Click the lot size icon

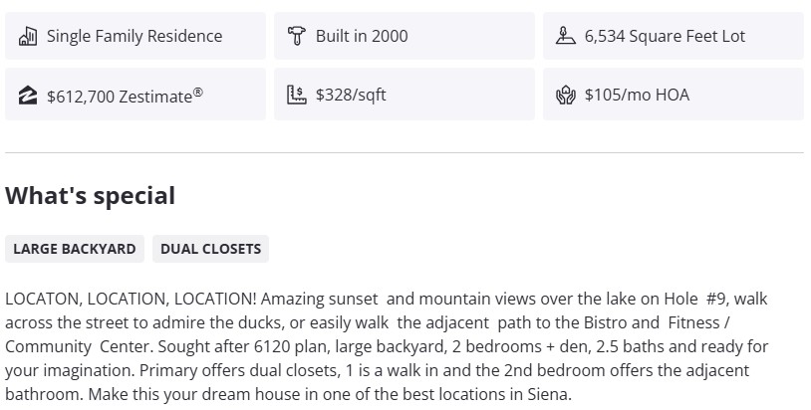(565, 36)
